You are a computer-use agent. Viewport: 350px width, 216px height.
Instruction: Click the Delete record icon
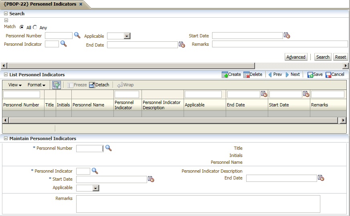(253, 74)
